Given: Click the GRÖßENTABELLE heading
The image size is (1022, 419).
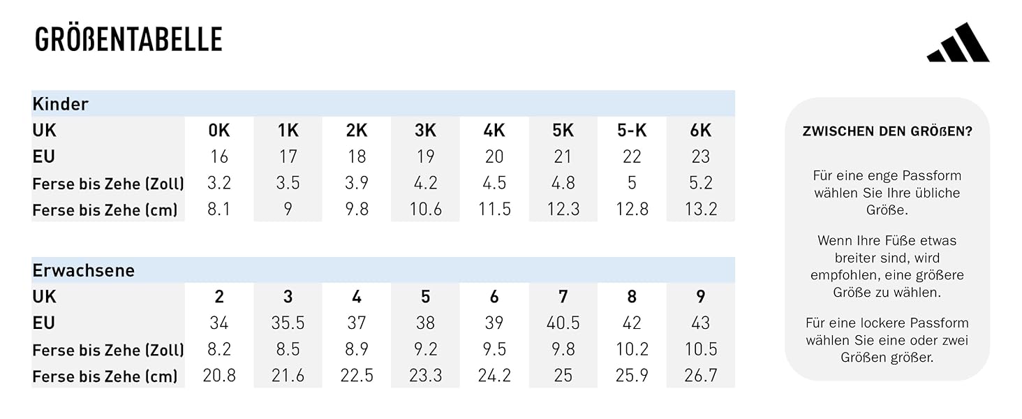Looking at the screenshot, I should [x=128, y=40].
